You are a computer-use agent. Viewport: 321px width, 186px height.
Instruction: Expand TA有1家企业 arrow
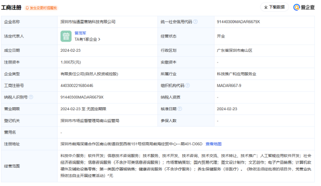point(99,39)
